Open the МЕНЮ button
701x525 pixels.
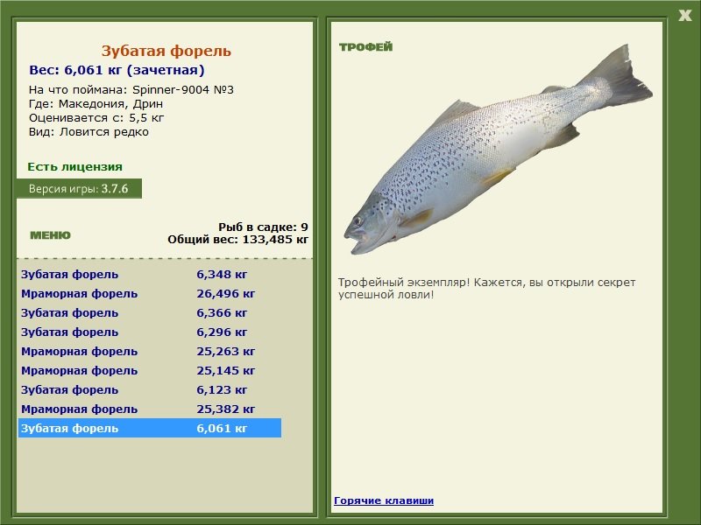pyautogui.click(x=50, y=235)
